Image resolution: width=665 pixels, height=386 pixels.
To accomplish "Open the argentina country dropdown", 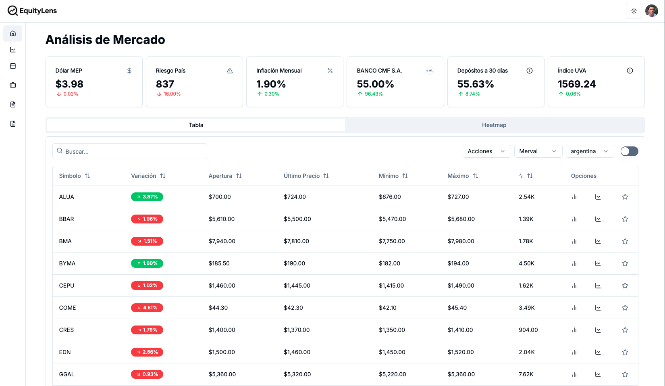I will (590, 151).
